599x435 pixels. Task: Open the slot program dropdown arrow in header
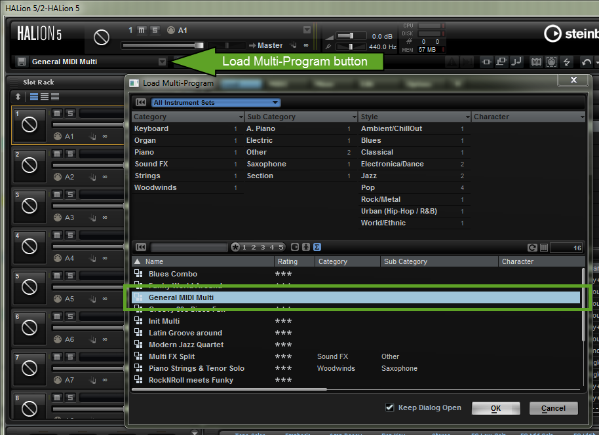pos(307,29)
